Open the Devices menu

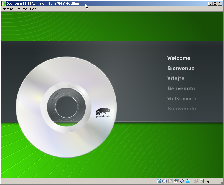pyautogui.click(x=22, y=9)
